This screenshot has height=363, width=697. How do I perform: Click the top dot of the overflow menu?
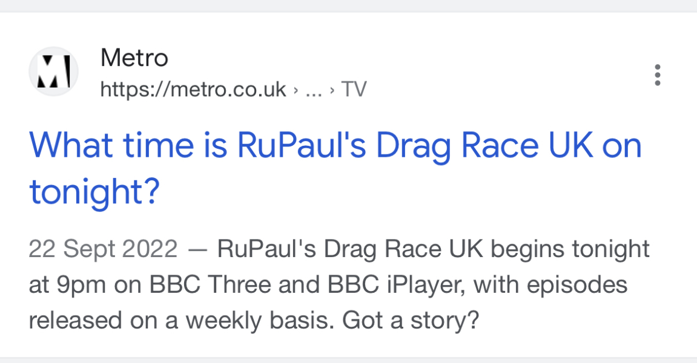(x=658, y=67)
